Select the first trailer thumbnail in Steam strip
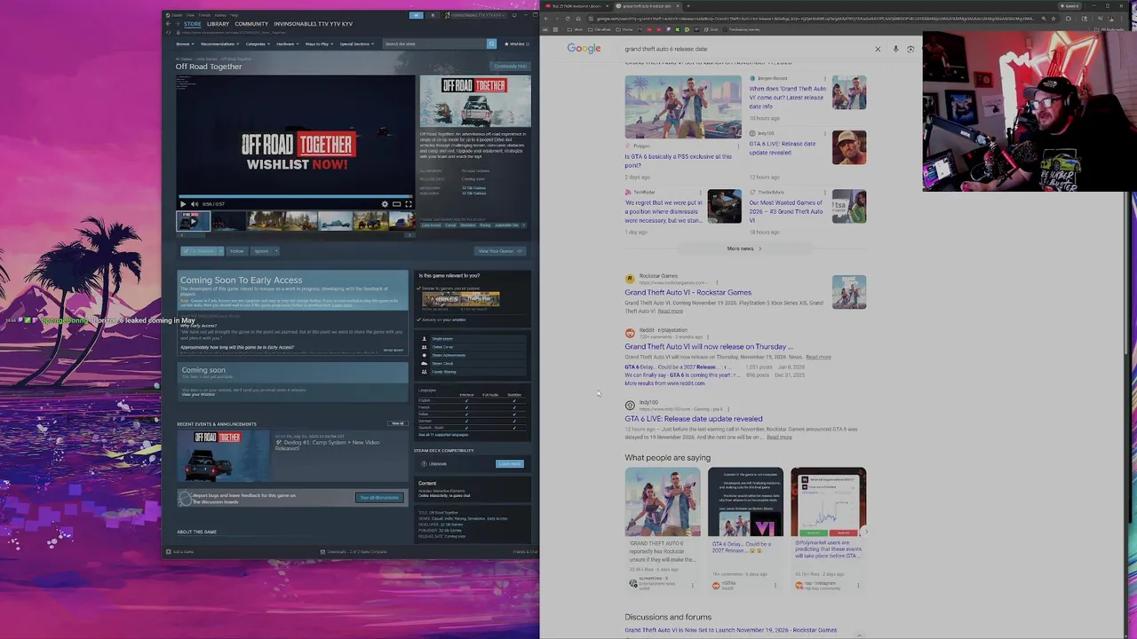1137x639 pixels. coord(193,222)
